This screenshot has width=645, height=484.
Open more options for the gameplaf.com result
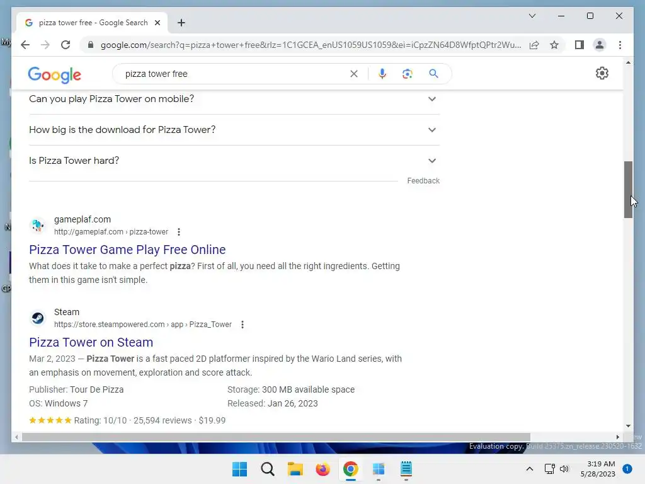(178, 232)
